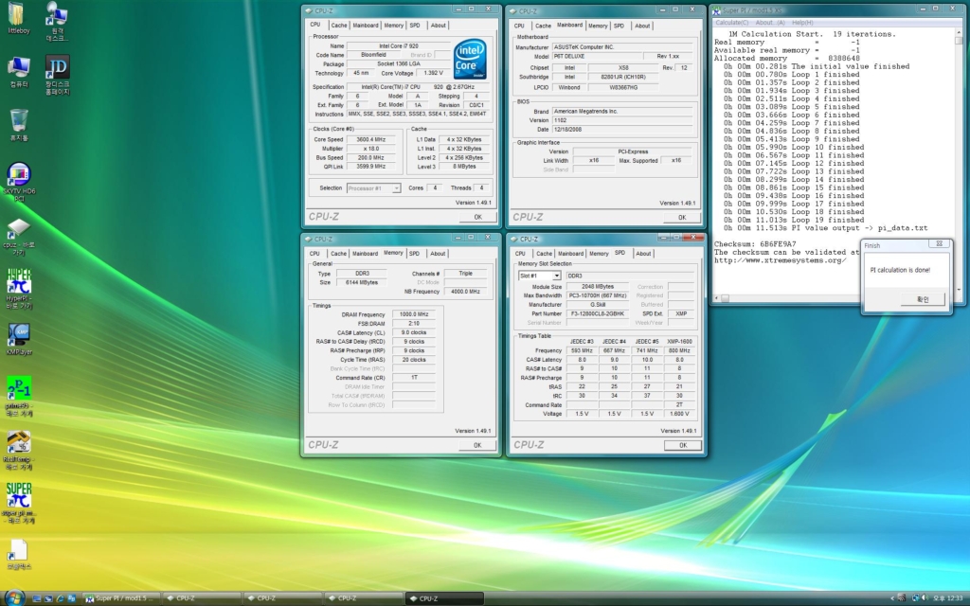The width and height of the screenshot is (970, 606).
Task: Select the JD homepage shortcut icon
Action: click(x=58, y=75)
